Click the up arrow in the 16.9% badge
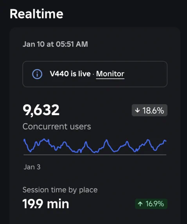The height and width of the screenshot is (224, 187). [x=140, y=204]
